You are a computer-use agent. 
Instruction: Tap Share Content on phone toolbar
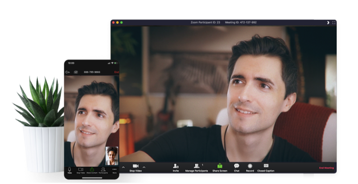(x=92, y=170)
